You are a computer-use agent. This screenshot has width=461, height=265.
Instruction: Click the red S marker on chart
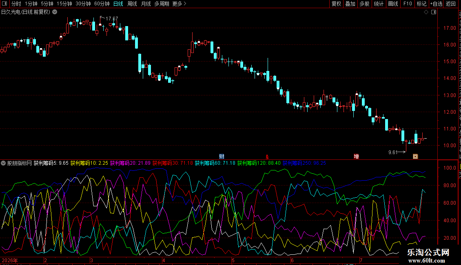click(267, 157)
